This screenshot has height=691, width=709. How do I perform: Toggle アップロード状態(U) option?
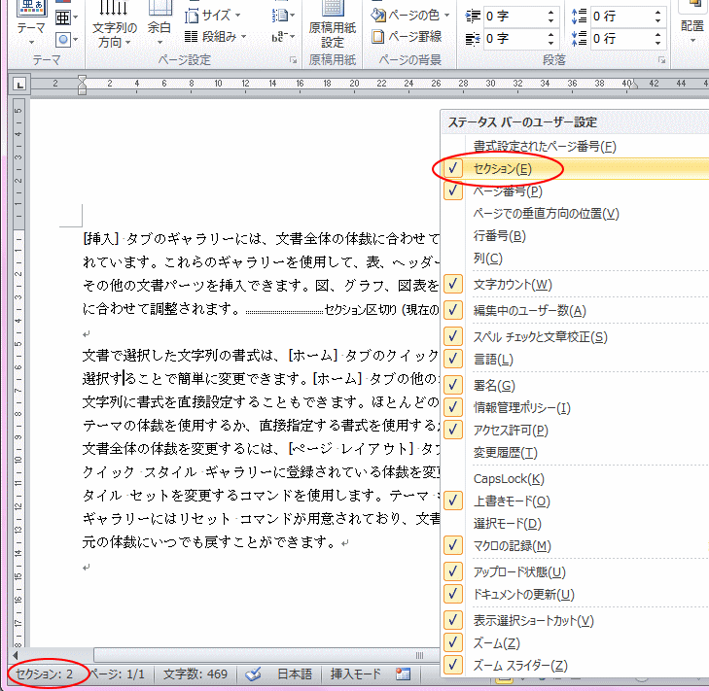(x=575, y=572)
